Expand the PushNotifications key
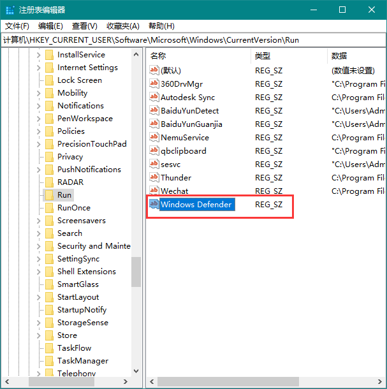This screenshot has width=387, height=389. pyautogui.click(x=38, y=170)
